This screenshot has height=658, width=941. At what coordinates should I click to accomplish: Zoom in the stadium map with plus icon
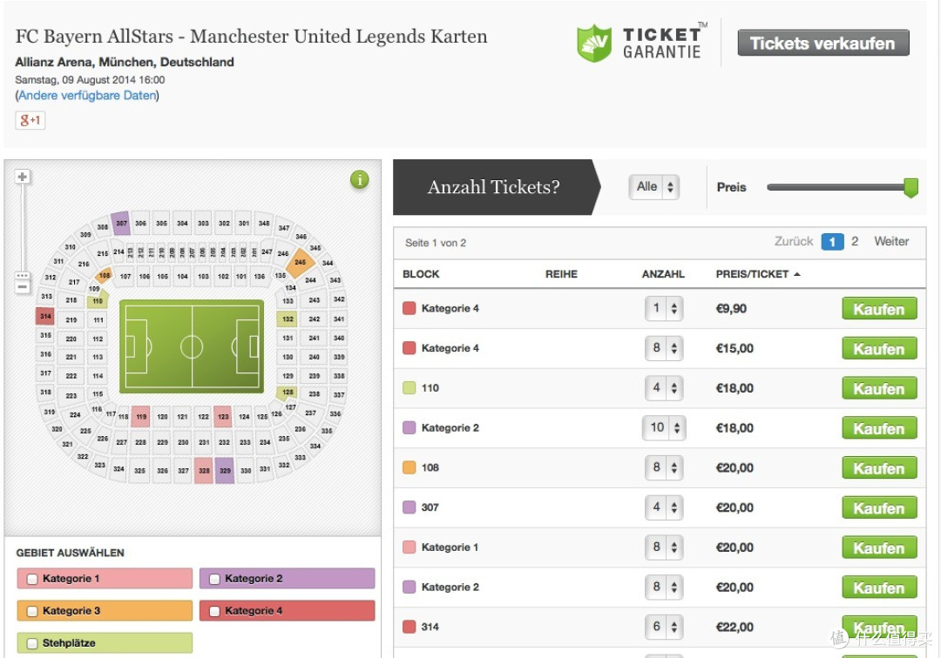coord(22,177)
